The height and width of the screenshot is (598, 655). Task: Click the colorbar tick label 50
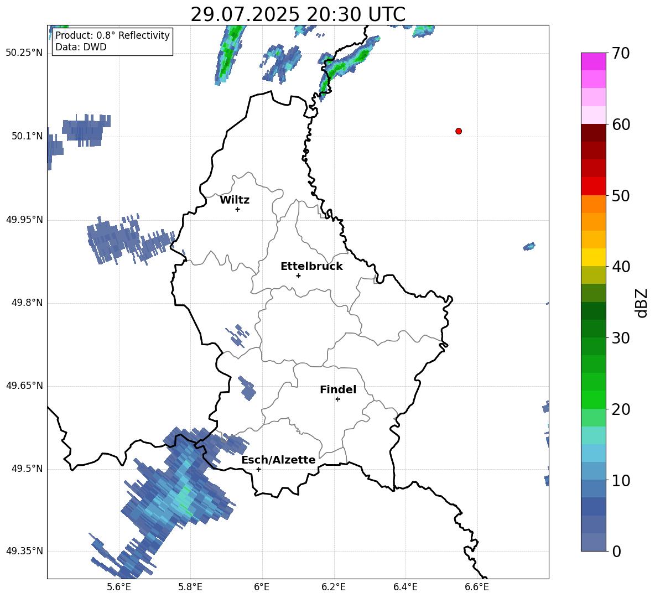pos(621,196)
